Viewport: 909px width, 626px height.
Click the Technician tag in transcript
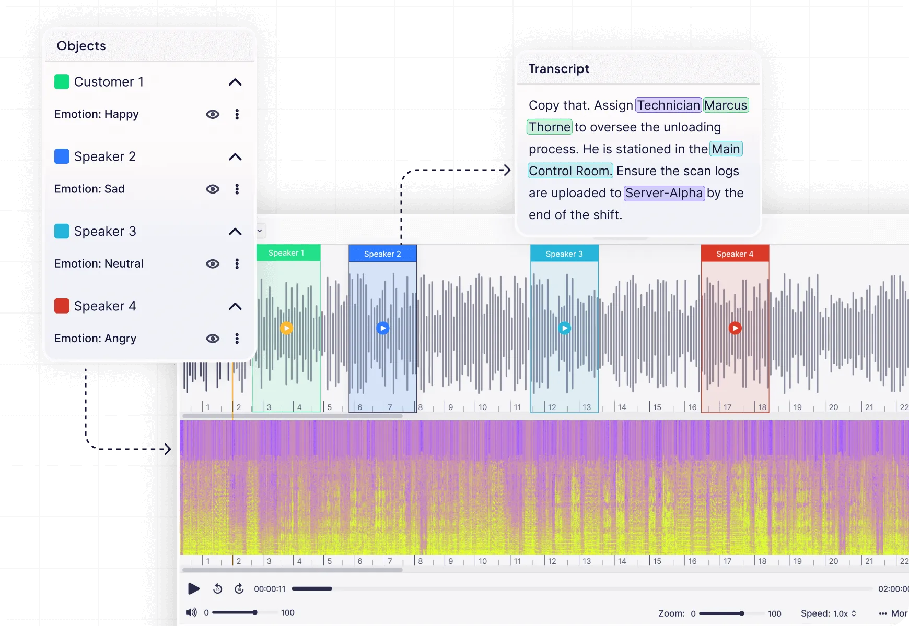669,105
